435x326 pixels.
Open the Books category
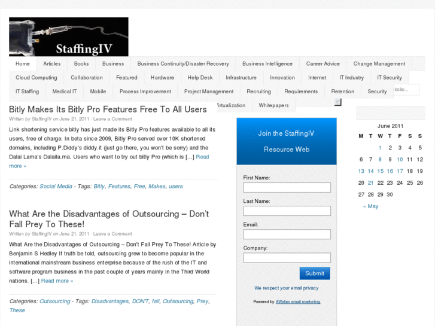click(81, 64)
